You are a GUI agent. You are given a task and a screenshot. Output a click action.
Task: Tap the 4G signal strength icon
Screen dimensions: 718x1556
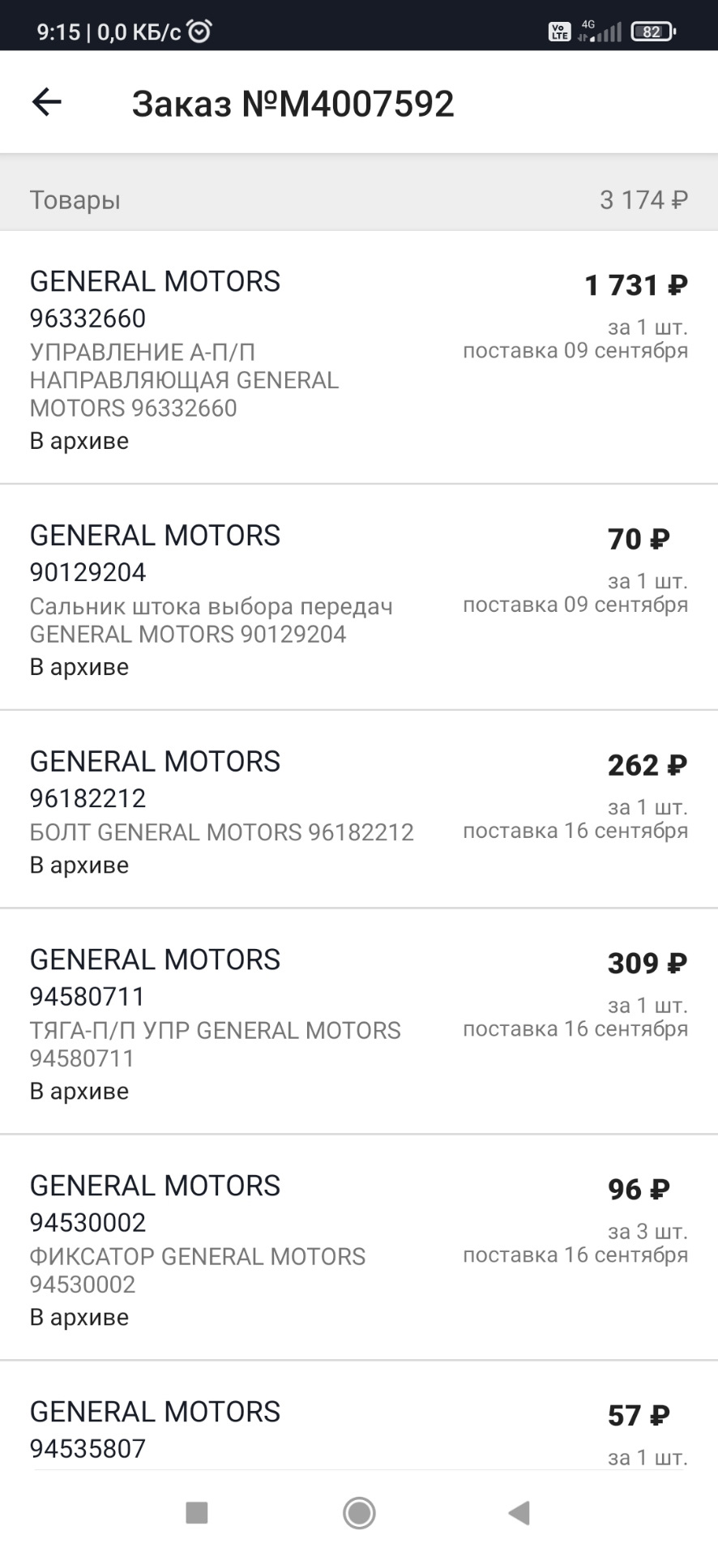[600, 31]
